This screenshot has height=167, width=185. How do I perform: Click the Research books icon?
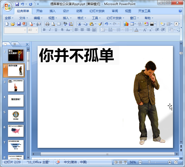click(71, 24)
